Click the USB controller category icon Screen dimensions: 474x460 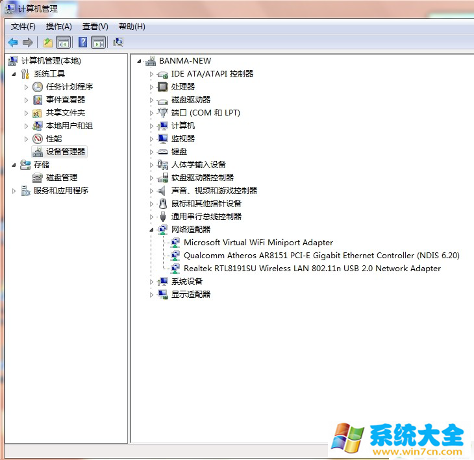pos(162,217)
